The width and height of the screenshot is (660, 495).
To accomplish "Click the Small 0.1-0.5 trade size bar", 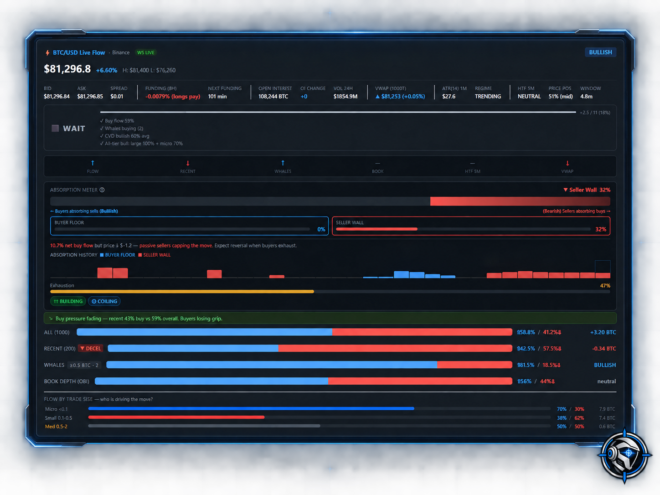I will 319,418.
